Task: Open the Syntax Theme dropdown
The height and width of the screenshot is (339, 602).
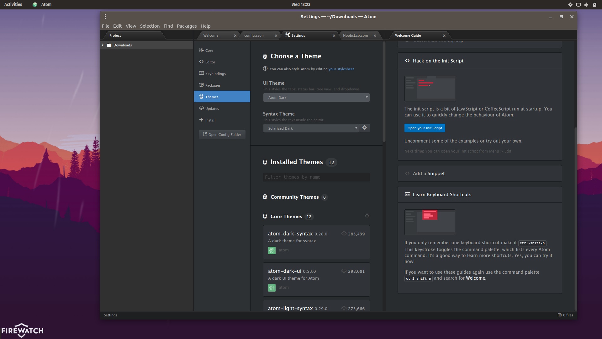Action: (x=311, y=128)
